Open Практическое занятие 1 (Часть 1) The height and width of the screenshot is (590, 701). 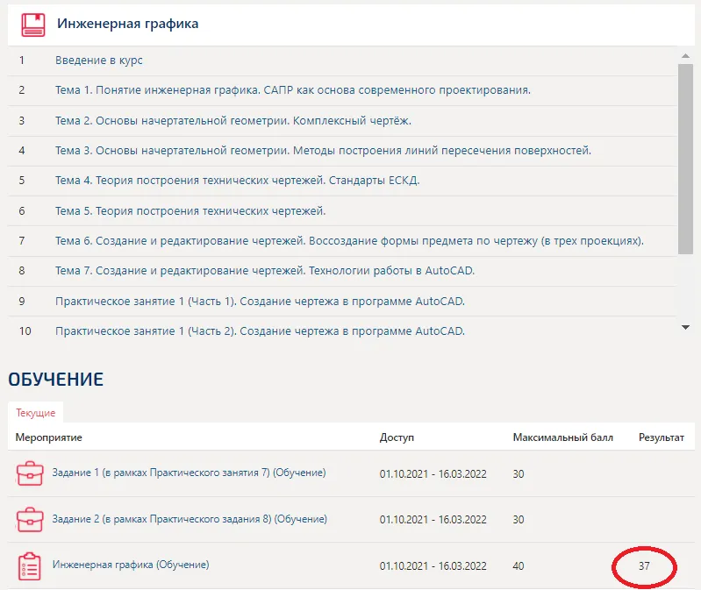[260, 301]
